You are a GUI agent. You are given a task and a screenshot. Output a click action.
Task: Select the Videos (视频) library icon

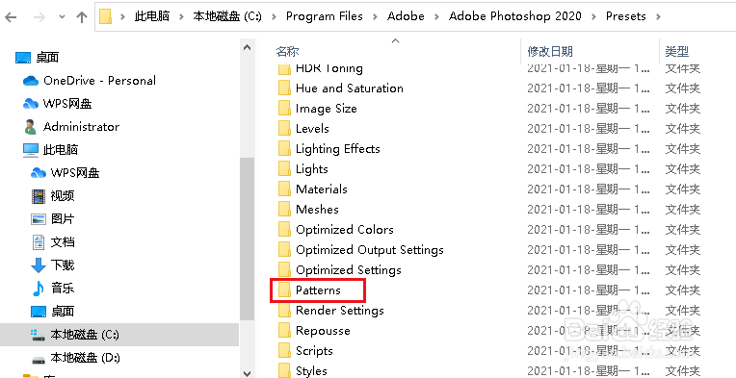(39, 196)
